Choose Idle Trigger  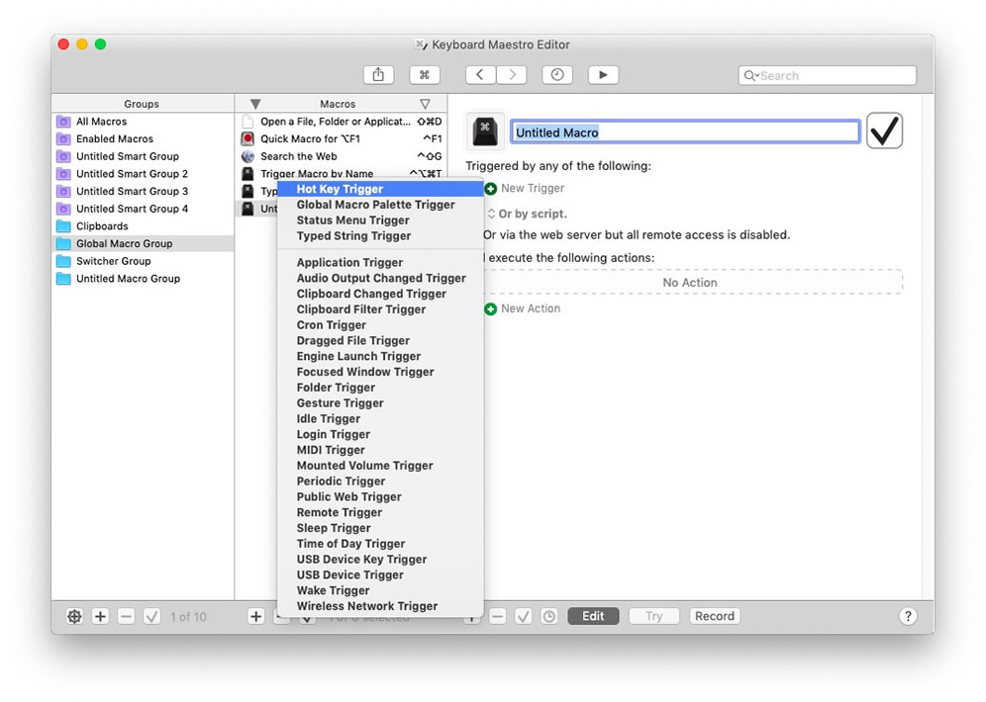(x=380, y=419)
